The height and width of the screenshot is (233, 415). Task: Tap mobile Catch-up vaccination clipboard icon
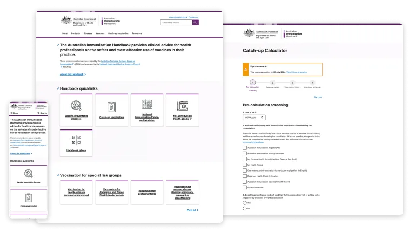[29, 198]
